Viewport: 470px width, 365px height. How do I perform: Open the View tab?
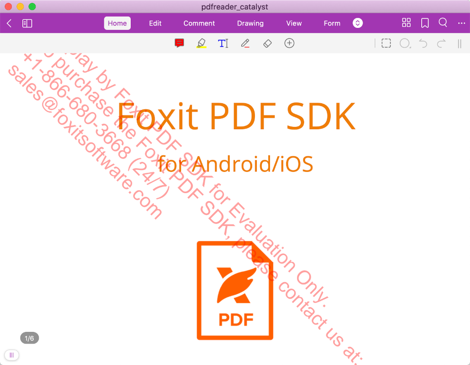pos(294,23)
